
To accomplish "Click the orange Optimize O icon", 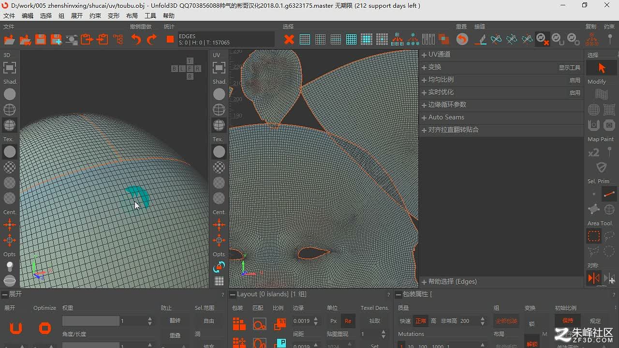I will [45, 328].
